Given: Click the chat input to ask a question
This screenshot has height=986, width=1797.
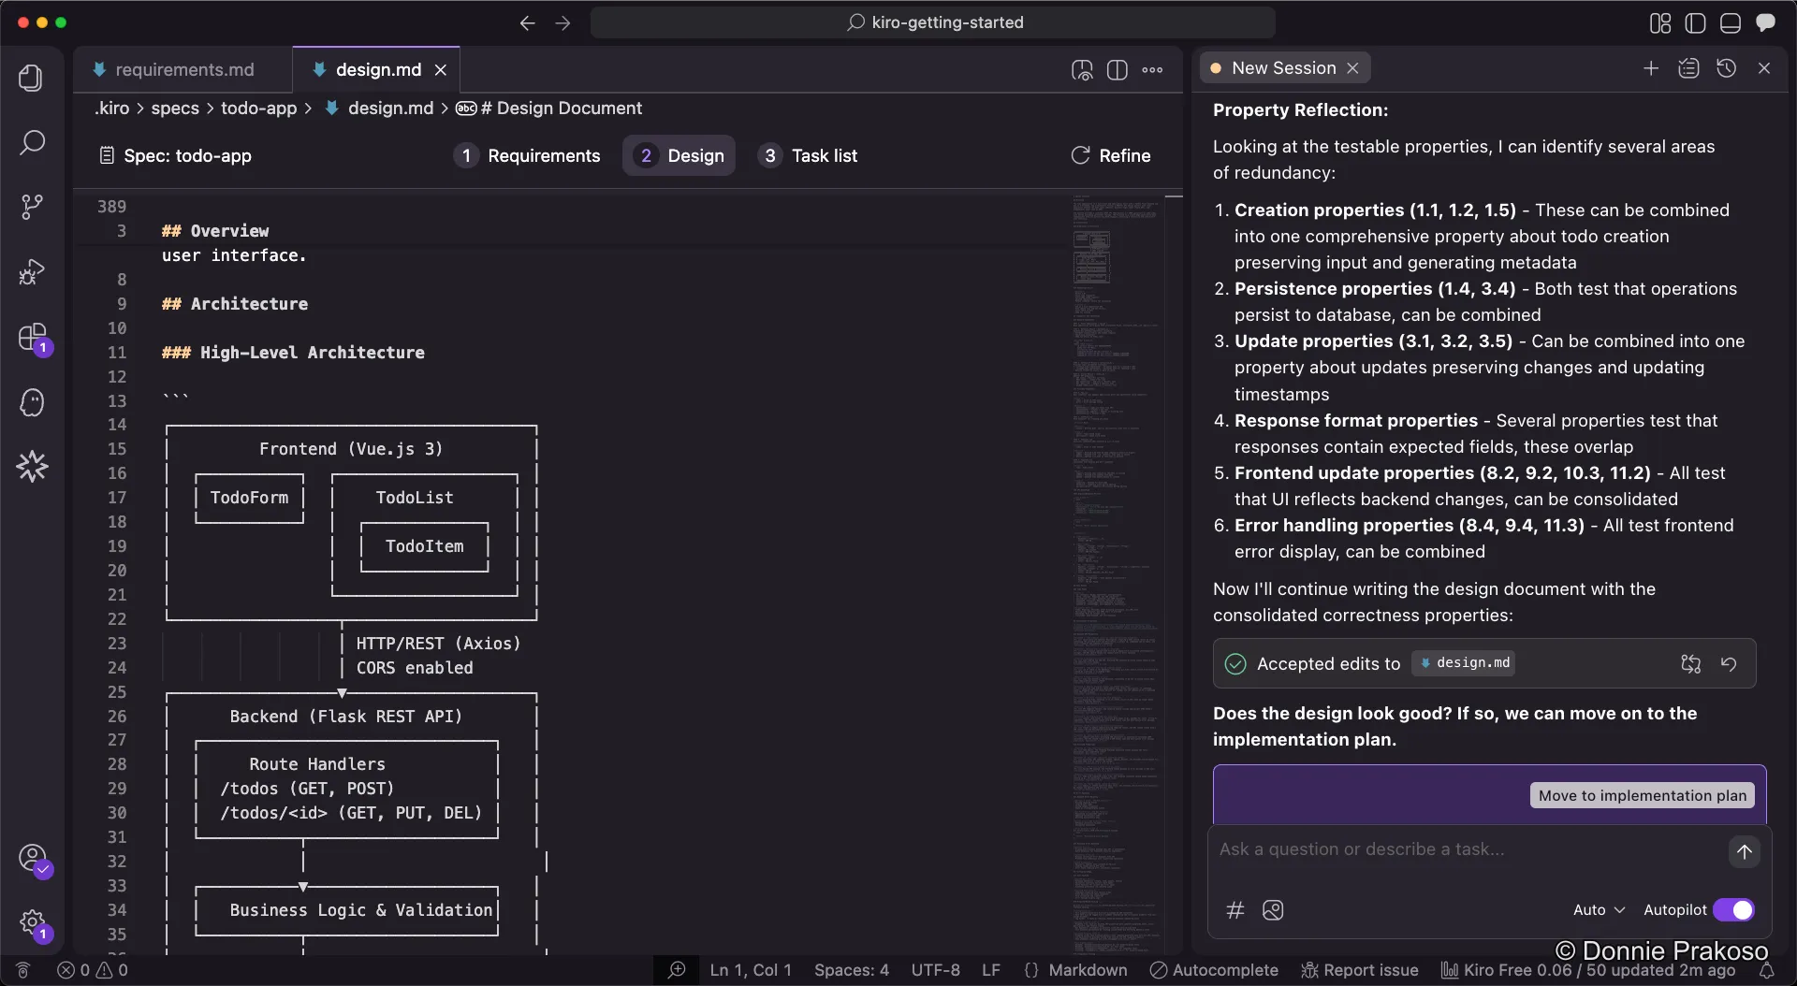Looking at the screenshot, I should 1404,849.
